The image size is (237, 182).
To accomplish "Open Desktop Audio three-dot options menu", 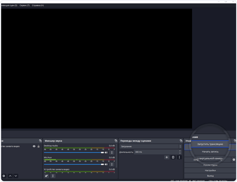I will (112, 152).
